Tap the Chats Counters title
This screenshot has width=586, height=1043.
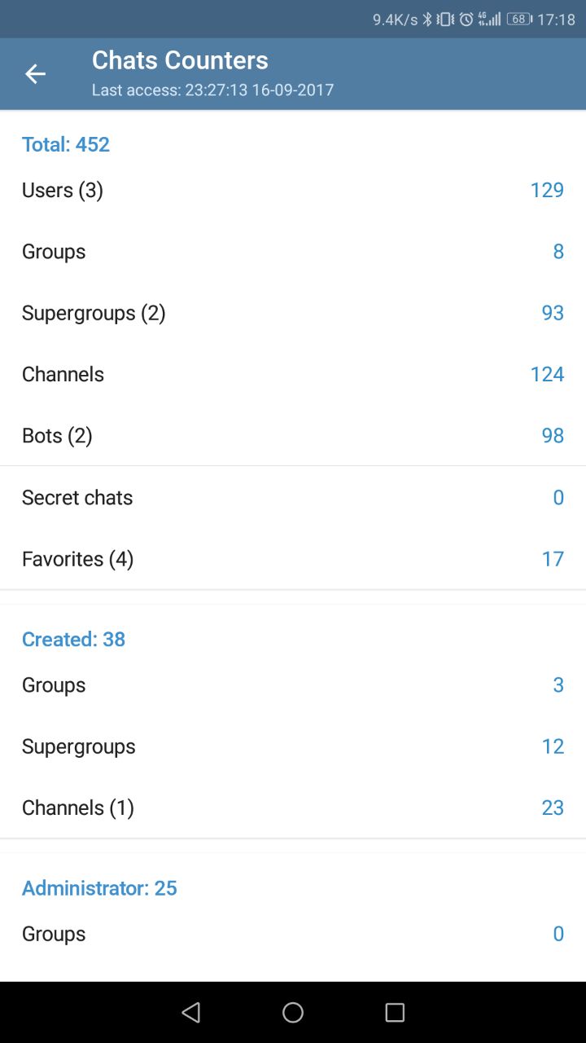coord(180,60)
